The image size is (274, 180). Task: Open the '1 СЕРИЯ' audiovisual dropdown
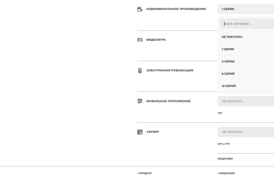246,9
